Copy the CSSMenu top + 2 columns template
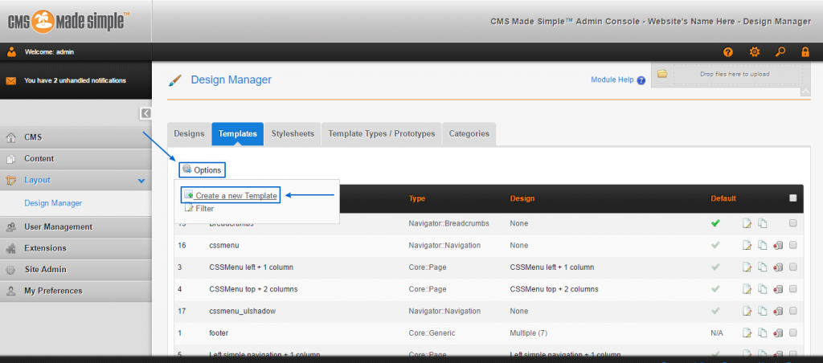Screen dimensions: 823x363 763,290
